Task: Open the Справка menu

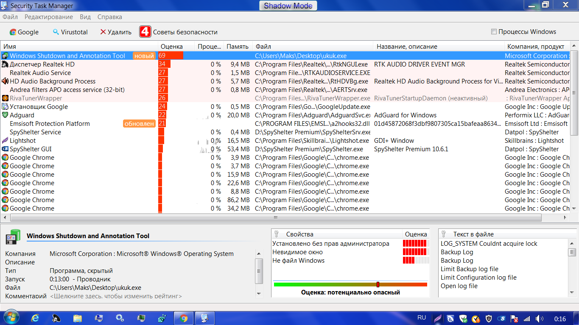Action: click(110, 17)
